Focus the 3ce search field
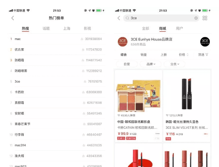The image size is (219, 167). 161,18
